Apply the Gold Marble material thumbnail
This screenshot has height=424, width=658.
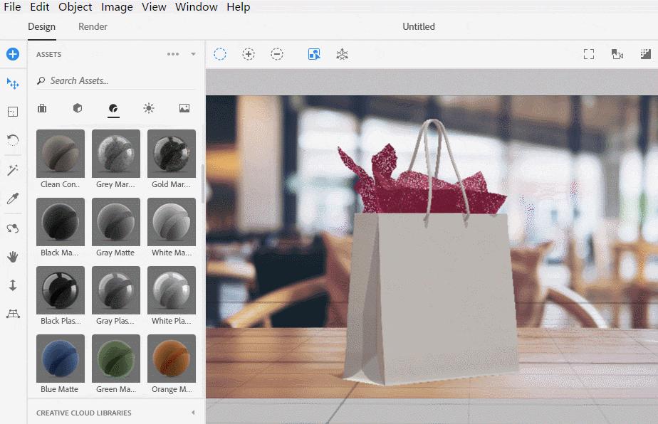pos(171,153)
